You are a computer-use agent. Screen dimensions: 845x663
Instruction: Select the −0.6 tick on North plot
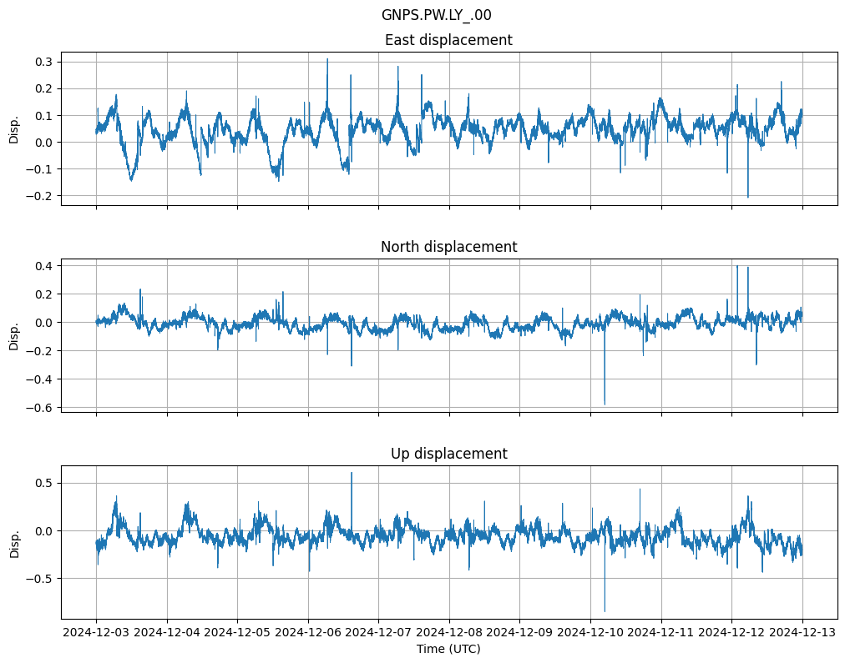tap(40, 408)
